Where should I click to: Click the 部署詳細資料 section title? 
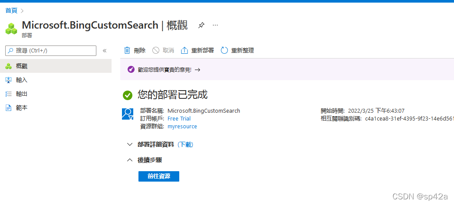point(156,145)
